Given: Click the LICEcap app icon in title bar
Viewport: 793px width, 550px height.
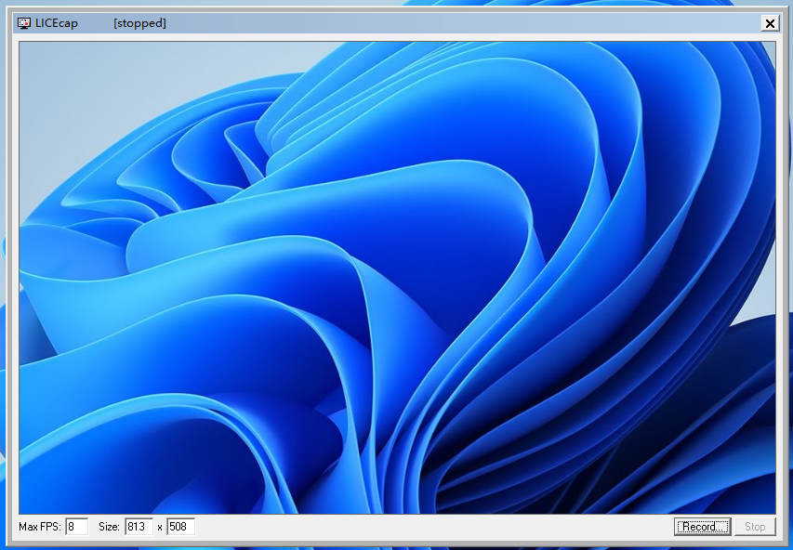Looking at the screenshot, I should click(24, 23).
